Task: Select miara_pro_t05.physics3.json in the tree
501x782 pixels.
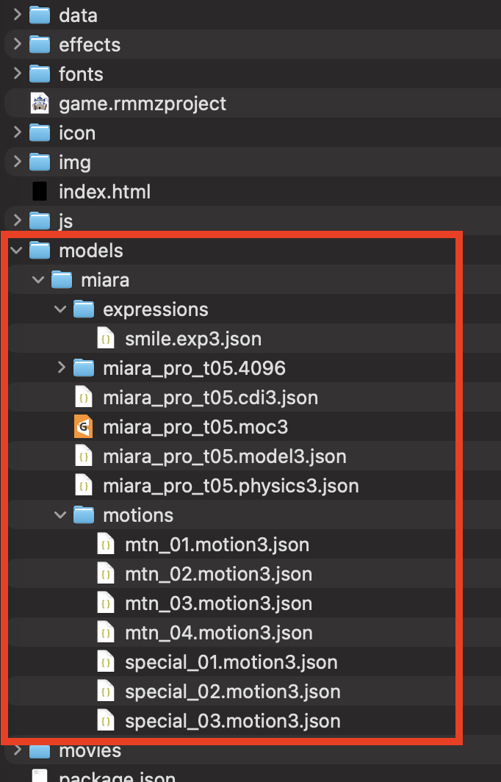Action: 231,486
